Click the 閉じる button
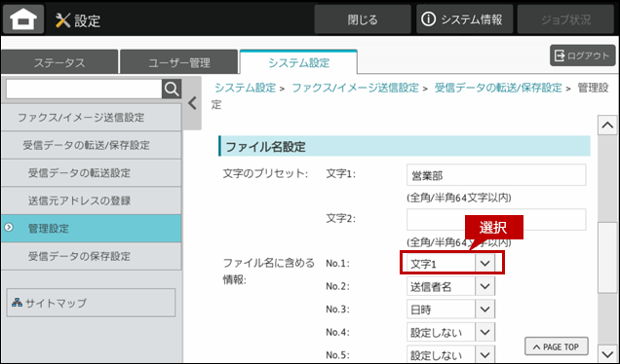620x364 pixels. [363, 19]
